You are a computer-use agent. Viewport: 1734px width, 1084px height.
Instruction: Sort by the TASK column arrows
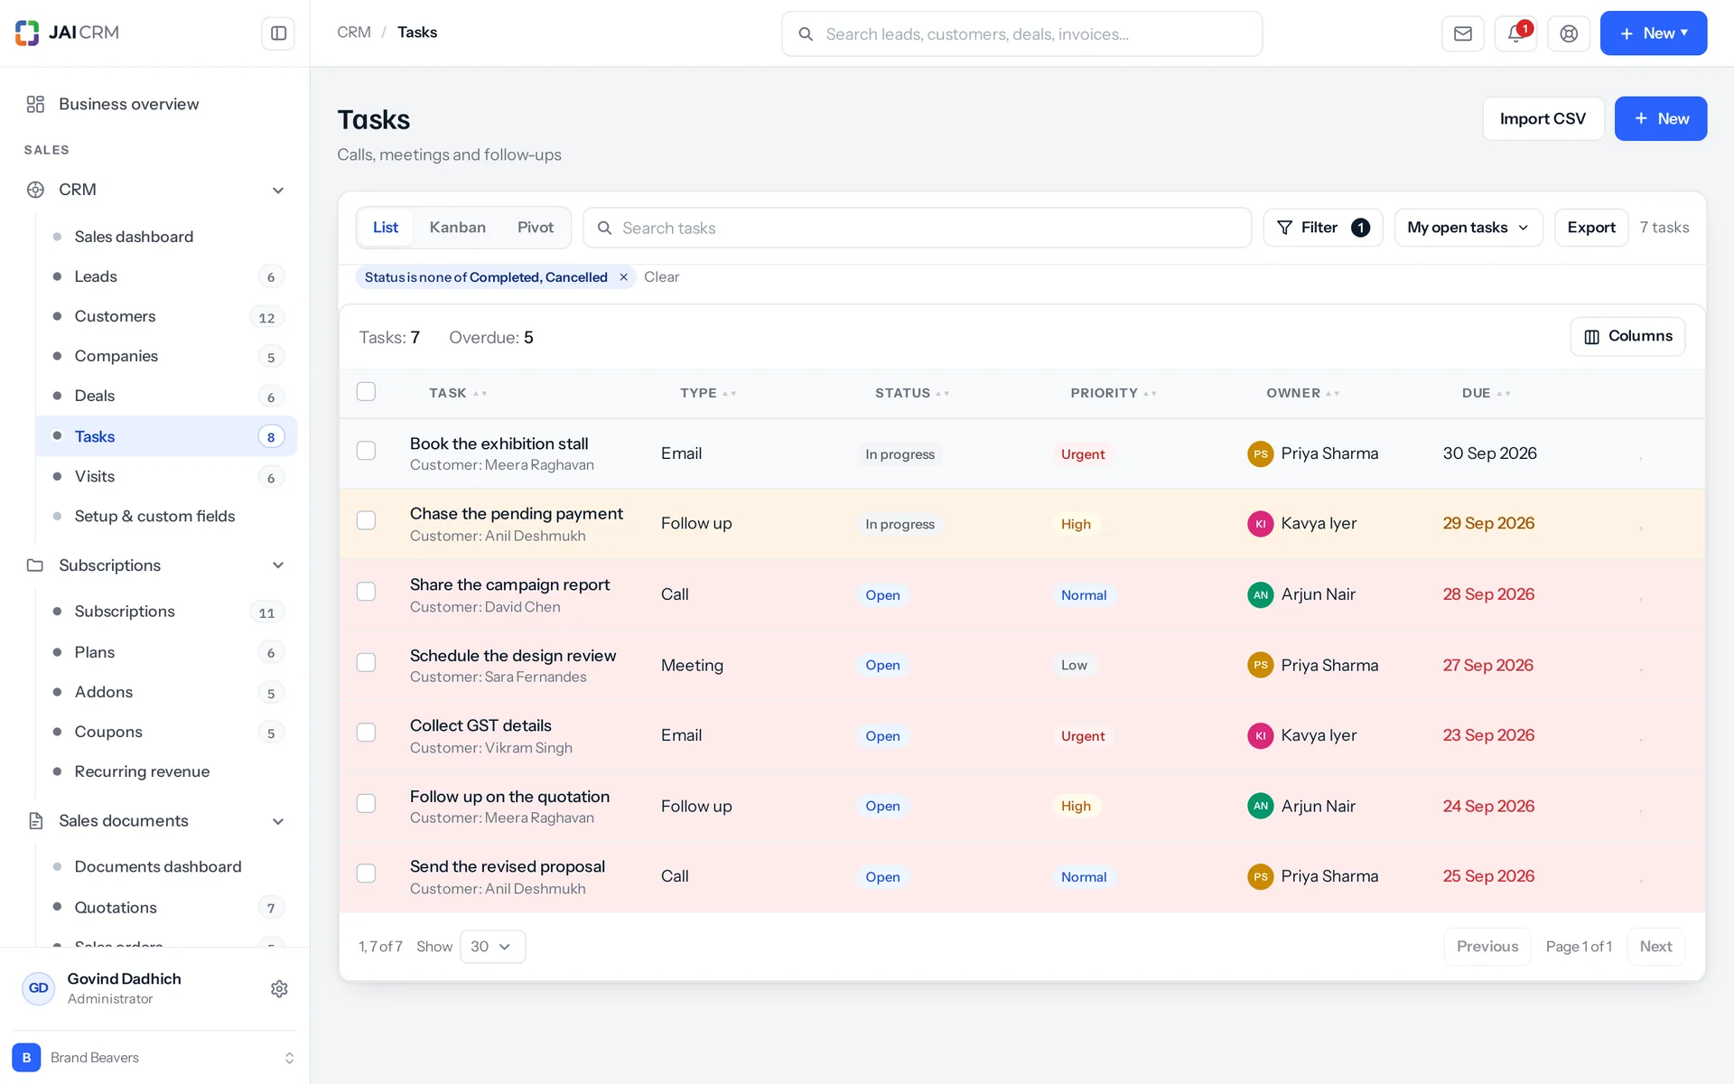(x=480, y=394)
